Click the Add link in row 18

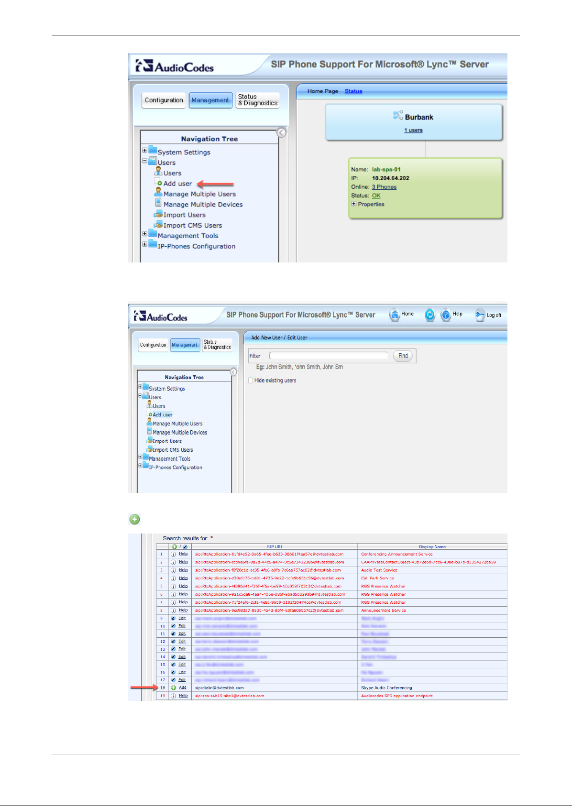pyautogui.click(x=183, y=688)
